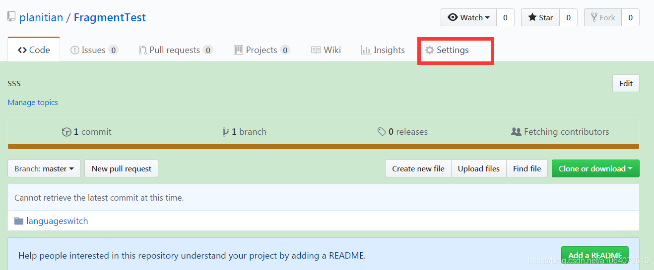Open the Settings tab

(447, 50)
